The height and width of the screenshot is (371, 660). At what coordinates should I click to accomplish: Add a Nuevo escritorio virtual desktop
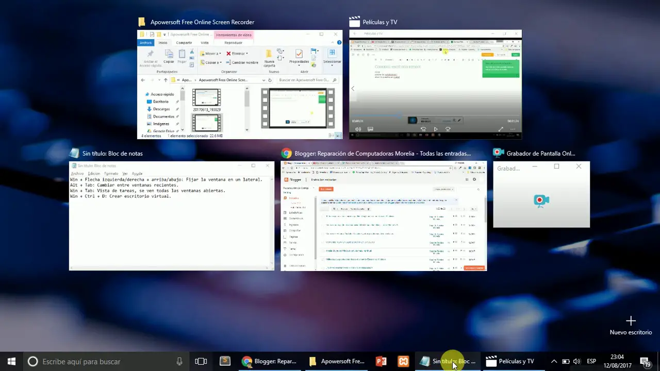click(631, 326)
